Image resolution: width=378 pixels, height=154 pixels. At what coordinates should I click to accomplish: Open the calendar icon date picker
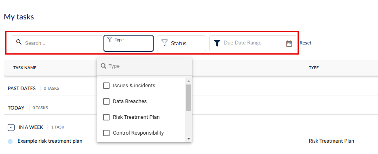[289, 44]
